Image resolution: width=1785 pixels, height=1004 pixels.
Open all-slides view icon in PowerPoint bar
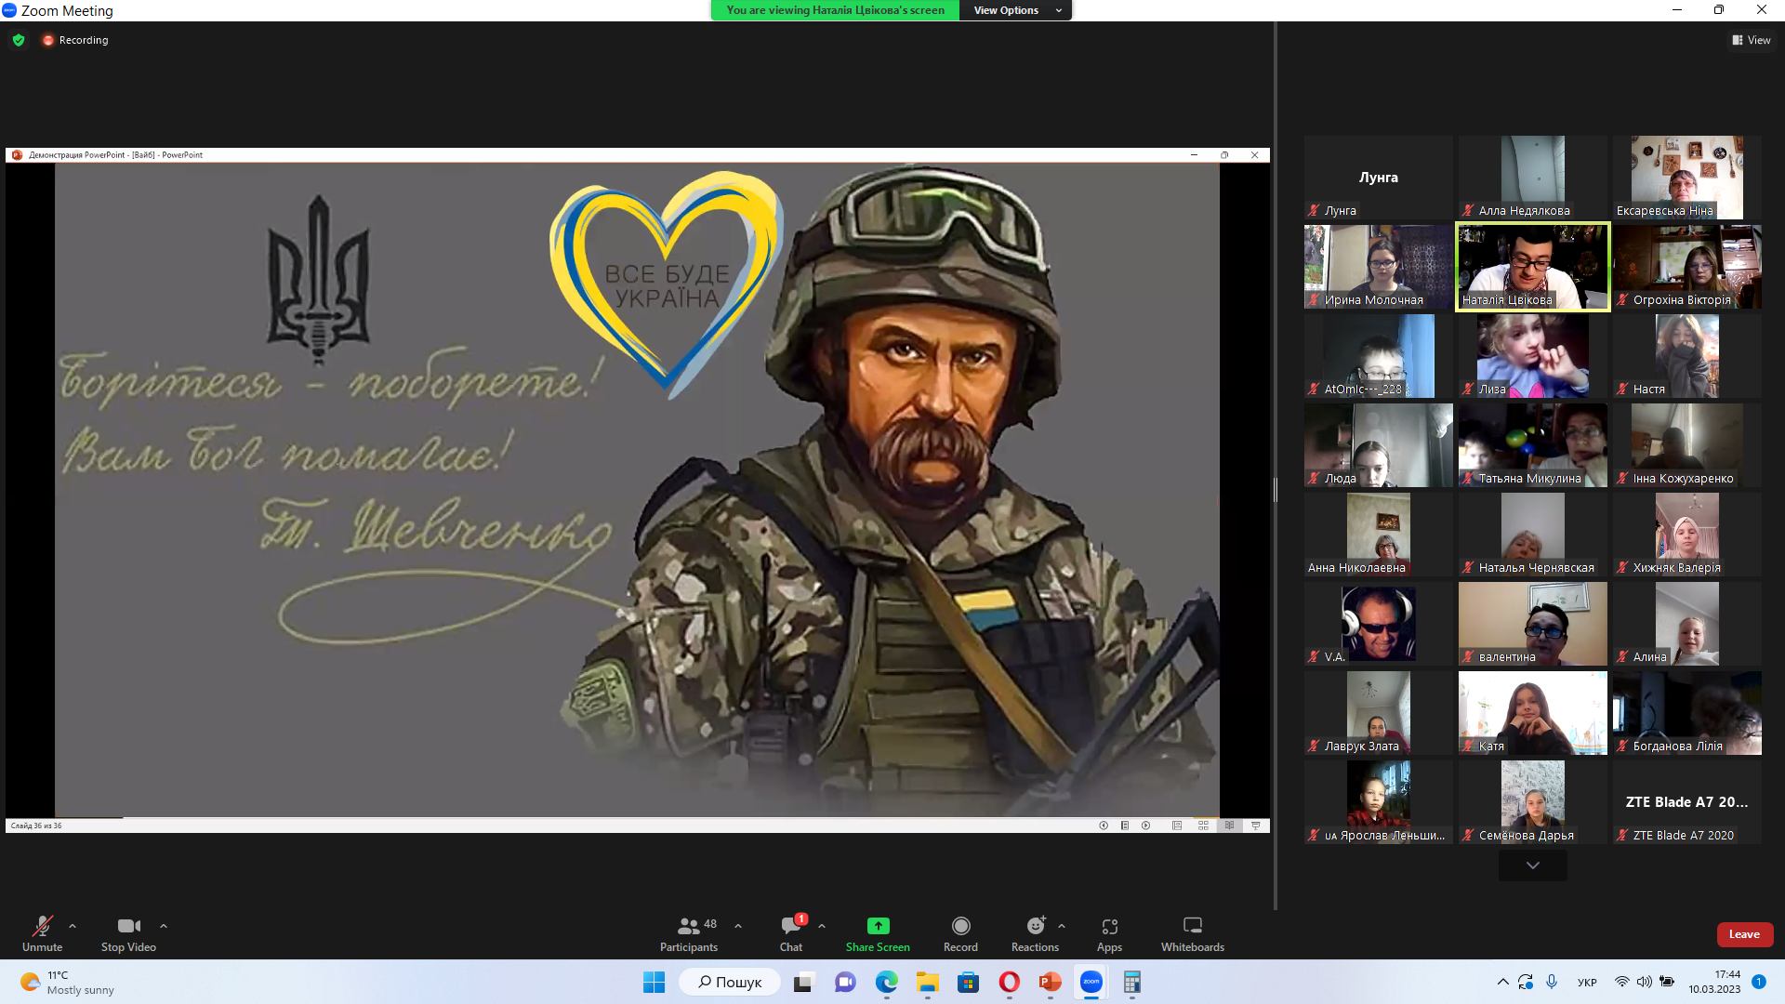click(1125, 826)
